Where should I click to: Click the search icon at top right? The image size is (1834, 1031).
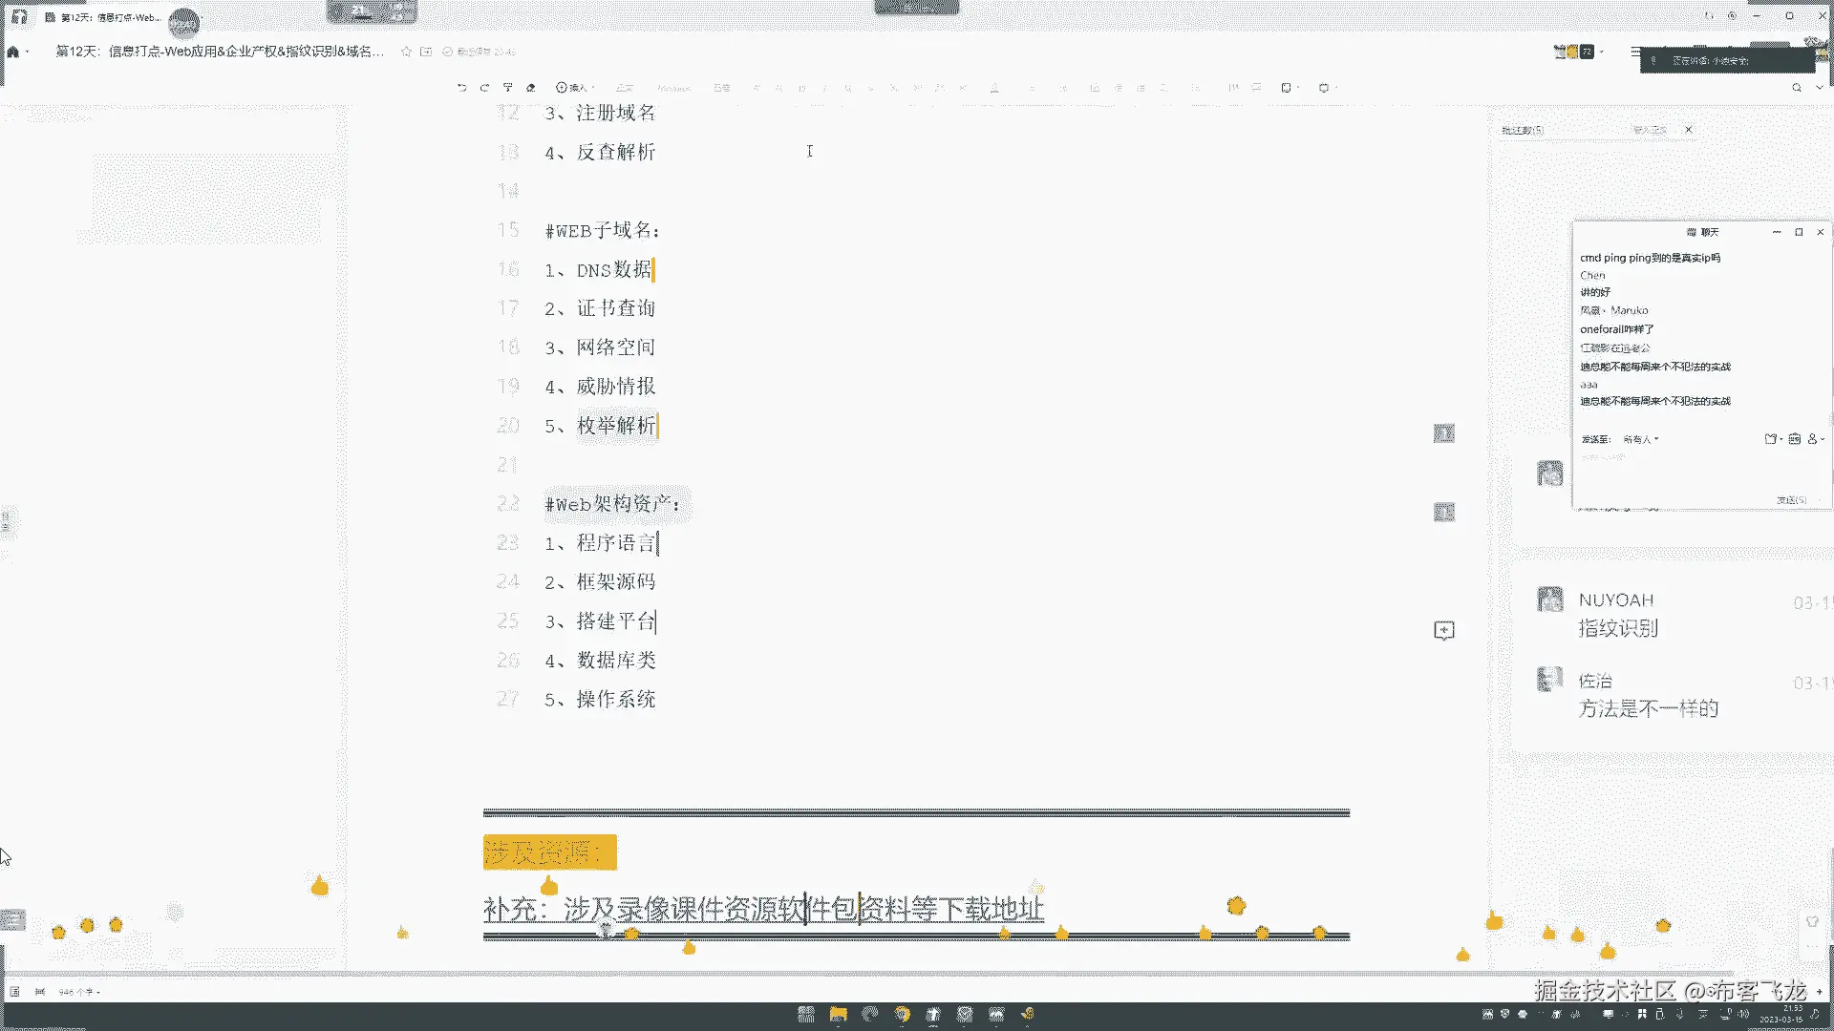tap(1797, 88)
